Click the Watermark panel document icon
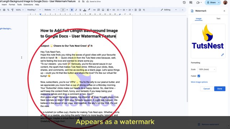This screenshot has height=129, width=230. (192, 11)
